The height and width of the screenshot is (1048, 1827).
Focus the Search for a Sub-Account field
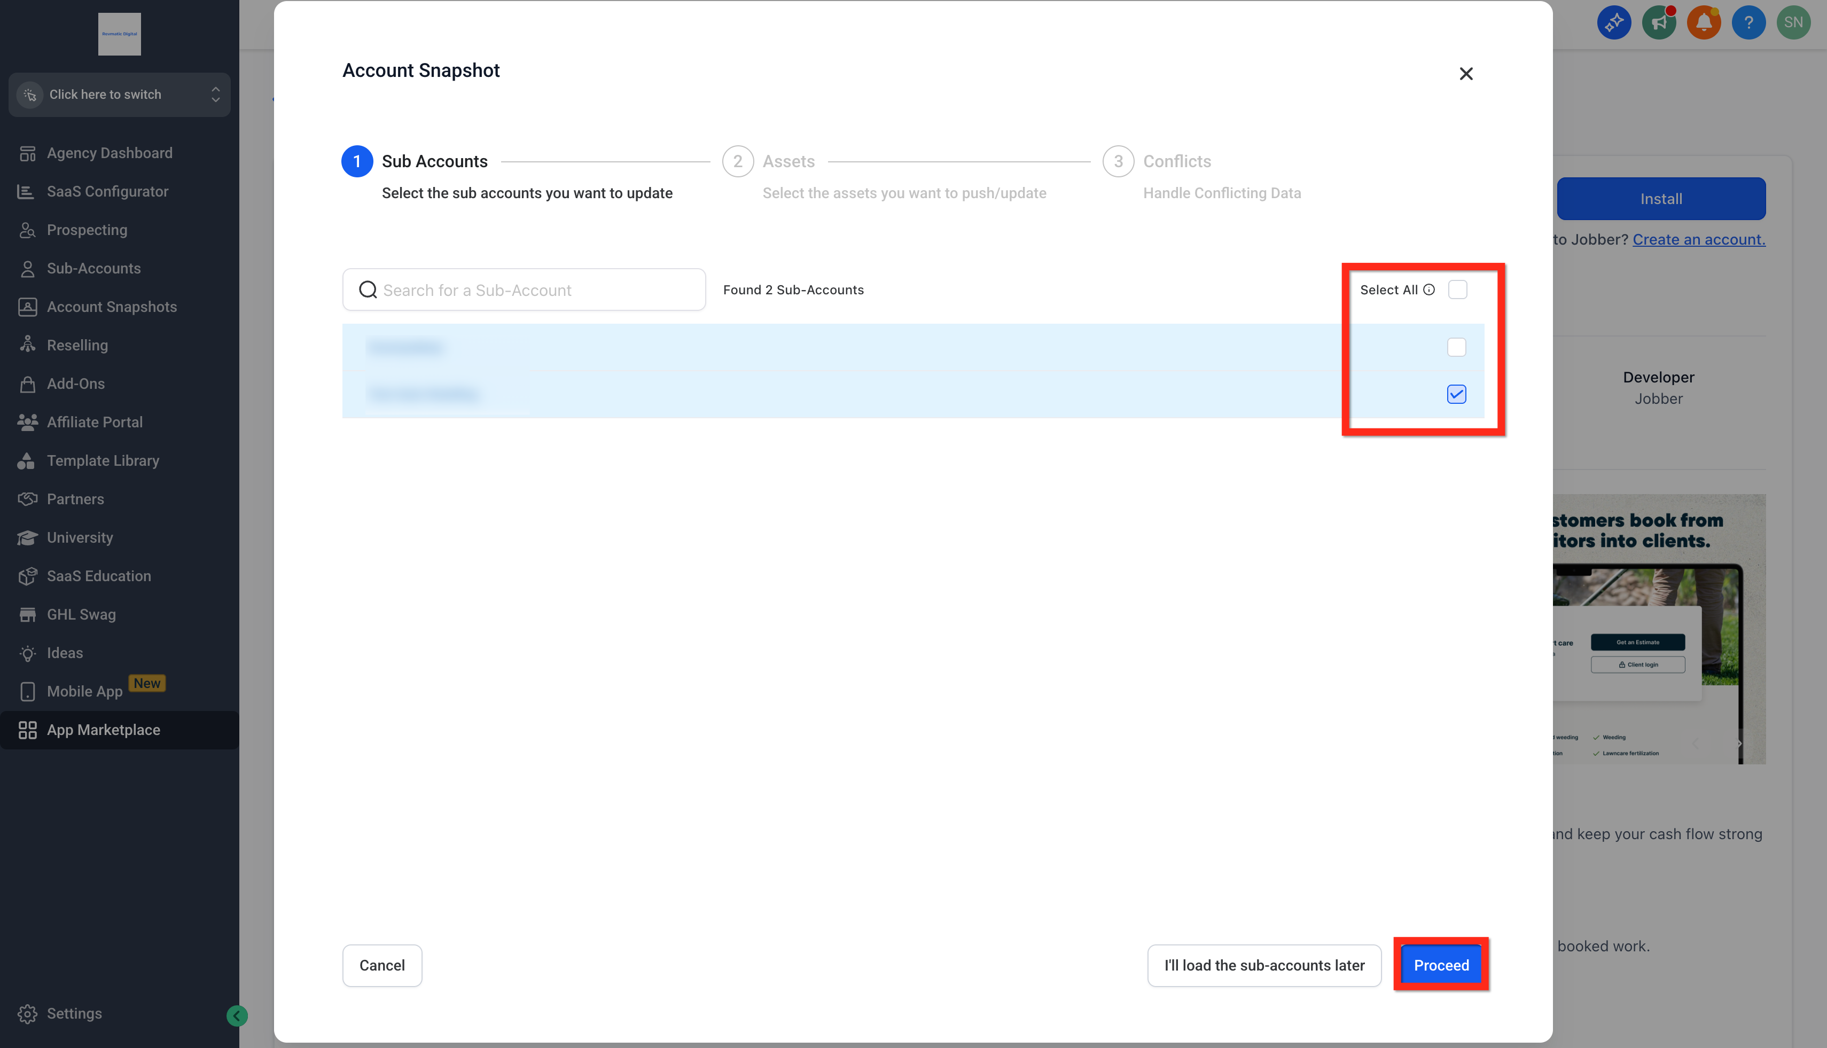(524, 290)
